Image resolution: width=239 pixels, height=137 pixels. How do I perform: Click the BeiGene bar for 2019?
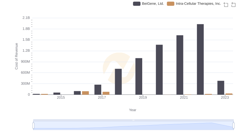pyautogui.click(x=139, y=76)
